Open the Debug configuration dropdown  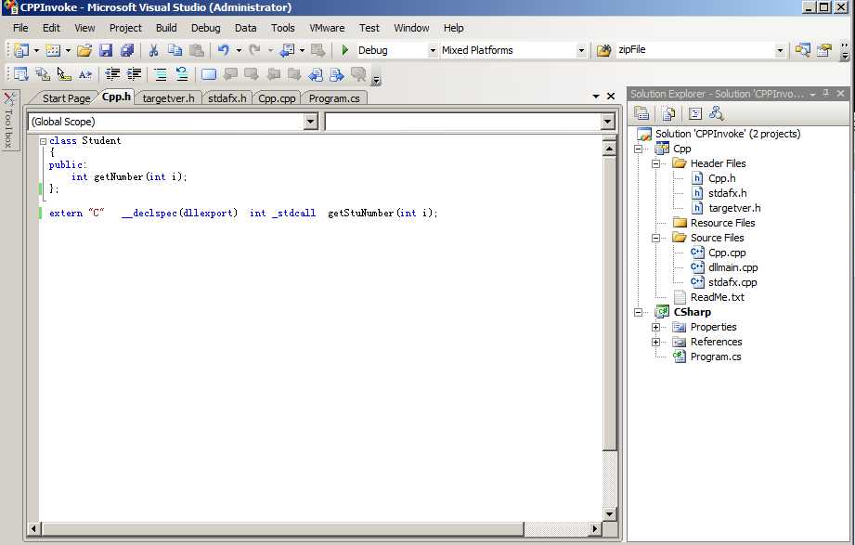coord(433,50)
